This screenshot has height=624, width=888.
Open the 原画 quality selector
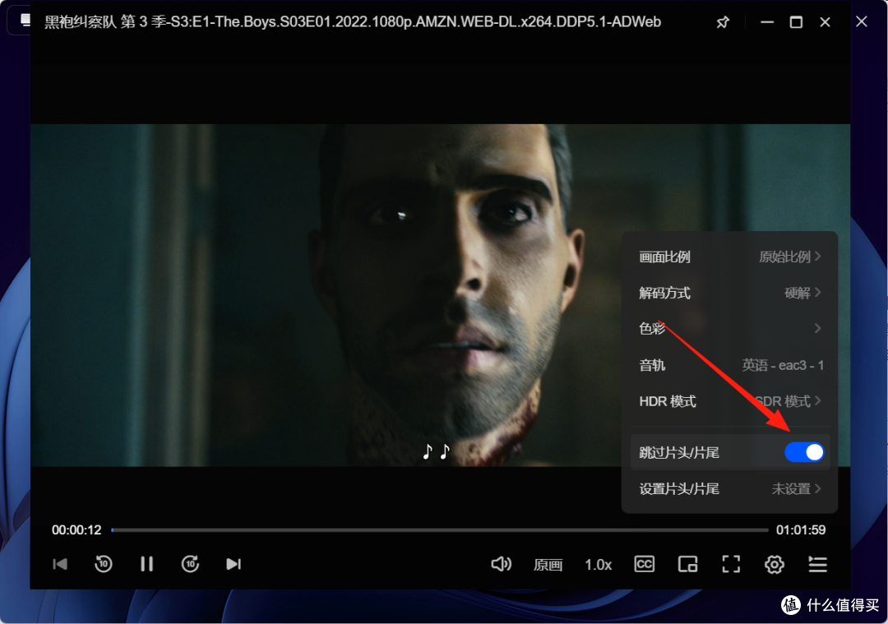[x=548, y=565]
